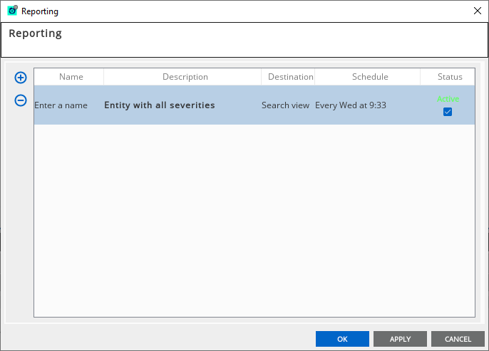Viewport: 489px width, 351px height.
Task: Open the 'Search view' destination cell
Action: [x=285, y=105]
